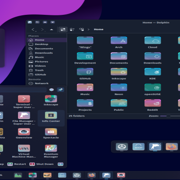The width and height of the screenshot is (180, 180).
Task: Switch Dolphin to compact view mode
Action: [72, 29]
